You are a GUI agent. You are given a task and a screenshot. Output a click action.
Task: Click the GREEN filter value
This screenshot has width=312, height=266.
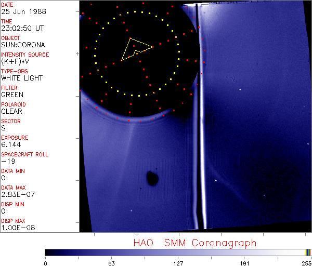12,95
